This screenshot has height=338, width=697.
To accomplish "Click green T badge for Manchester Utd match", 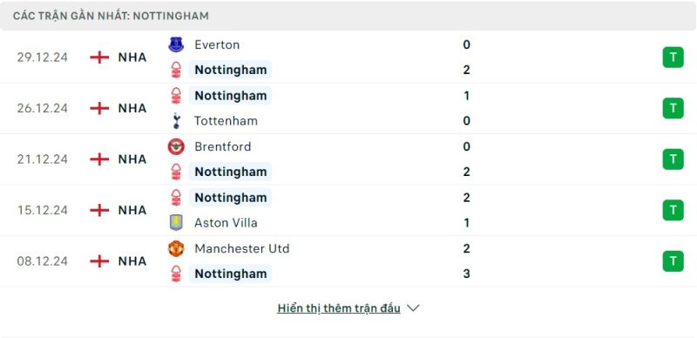I will [x=673, y=261].
